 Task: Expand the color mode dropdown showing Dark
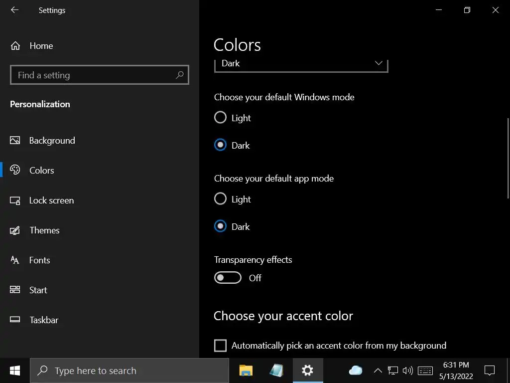tap(301, 64)
